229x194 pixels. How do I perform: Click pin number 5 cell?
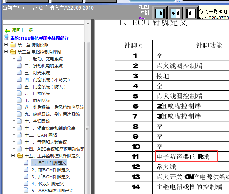[x=134, y=96]
